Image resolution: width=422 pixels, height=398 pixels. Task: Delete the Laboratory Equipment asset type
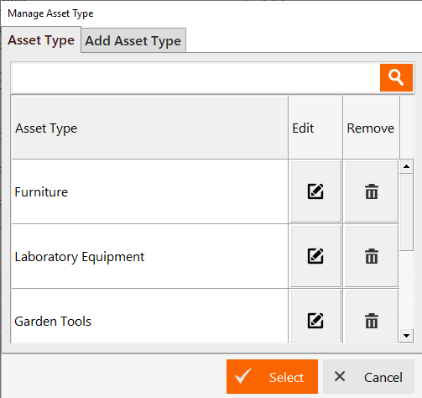point(372,256)
